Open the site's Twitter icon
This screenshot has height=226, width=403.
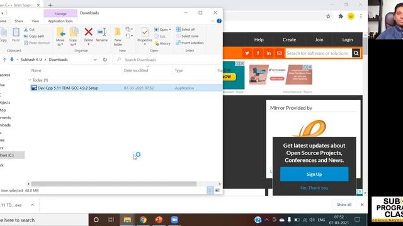247,53
